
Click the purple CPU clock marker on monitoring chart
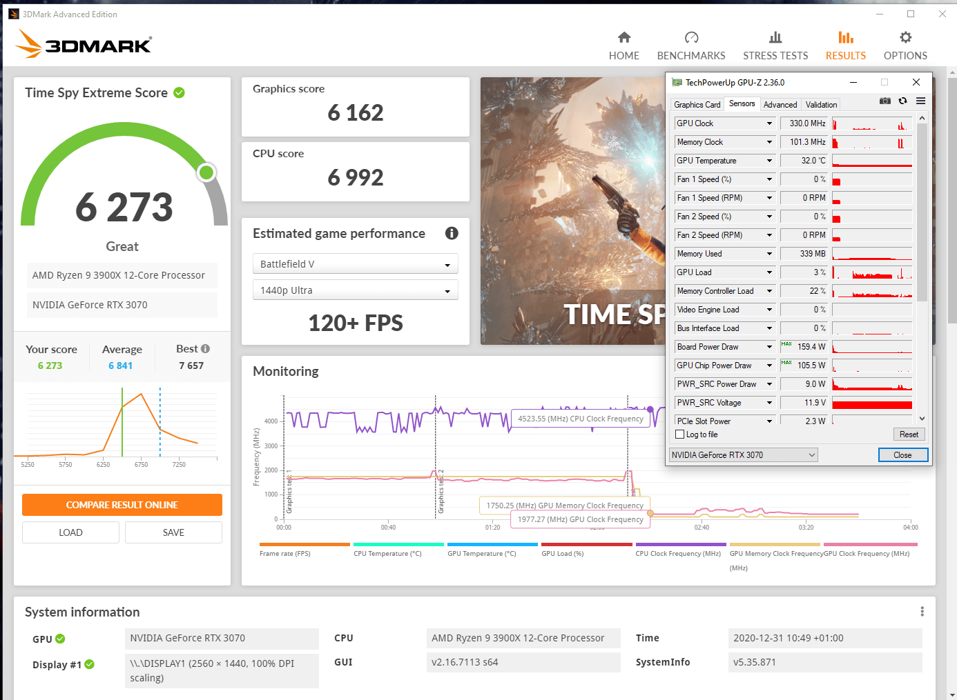pos(650,410)
